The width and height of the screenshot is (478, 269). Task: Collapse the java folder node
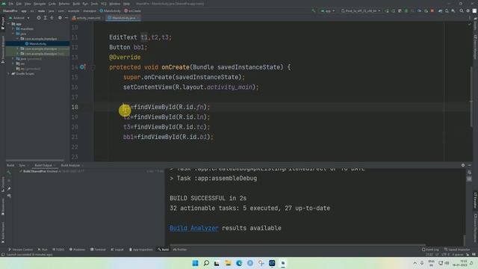point(13,34)
